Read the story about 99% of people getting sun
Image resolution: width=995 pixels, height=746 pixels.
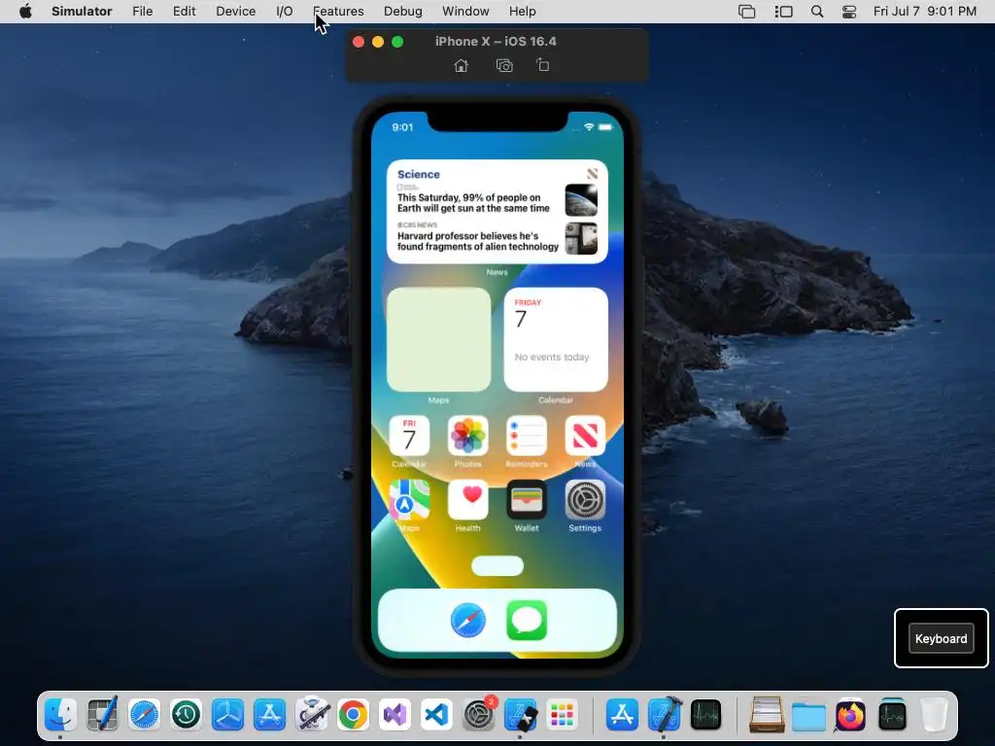[x=473, y=203]
